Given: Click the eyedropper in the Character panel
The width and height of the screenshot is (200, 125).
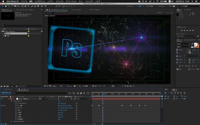Looking at the screenshot, I should [x=192, y=44].
